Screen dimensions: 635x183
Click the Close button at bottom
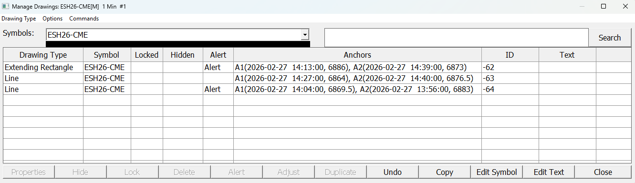603,172
